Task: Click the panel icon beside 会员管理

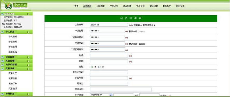Action: pyautogui.click(x=2, y=57)
